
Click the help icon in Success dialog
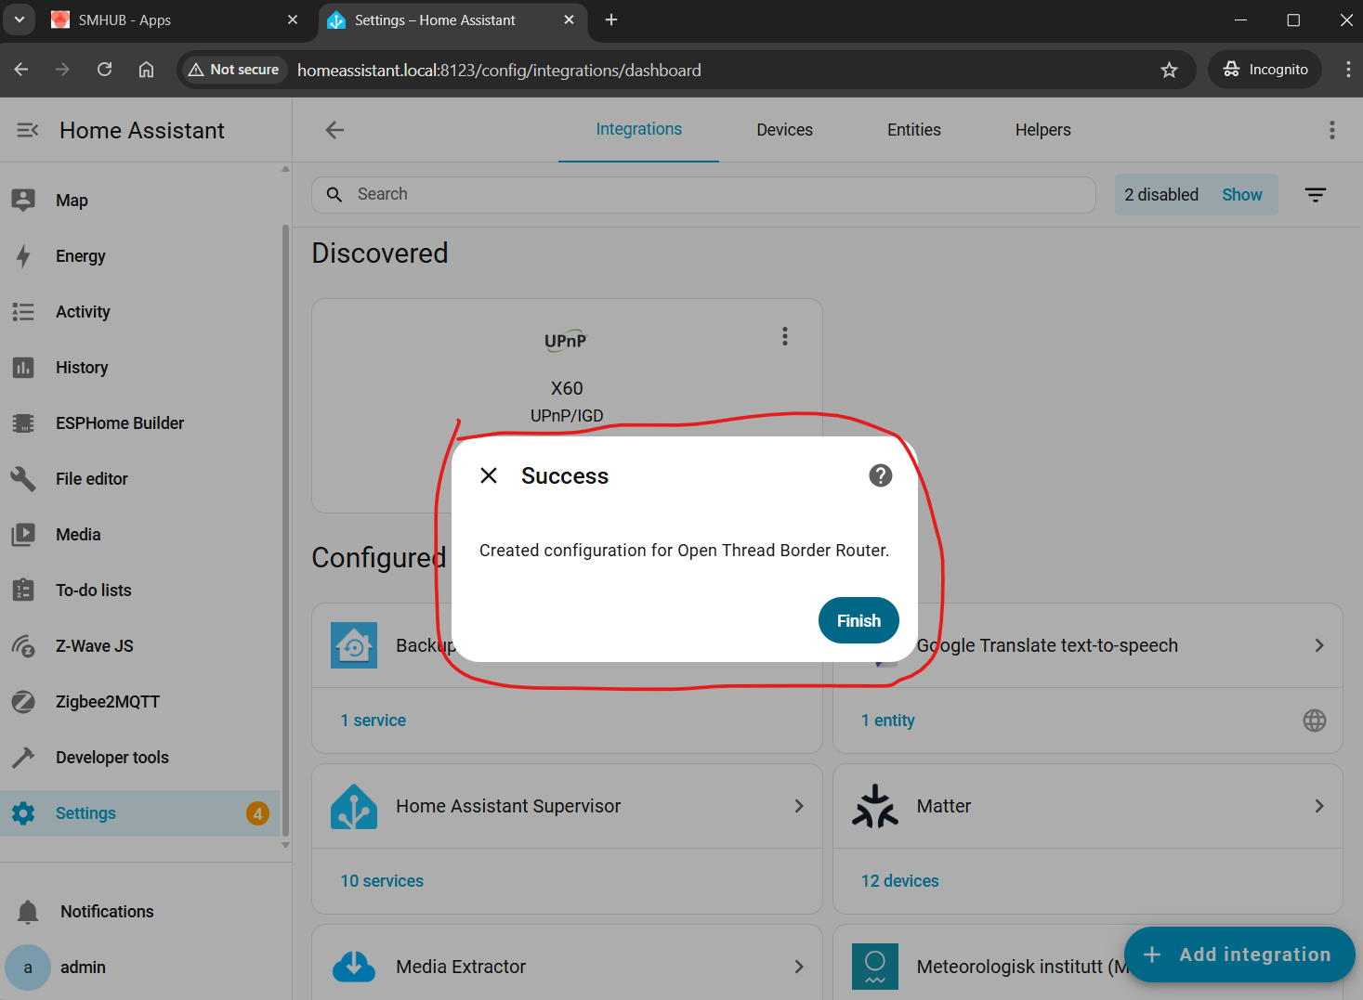point(880,475)
